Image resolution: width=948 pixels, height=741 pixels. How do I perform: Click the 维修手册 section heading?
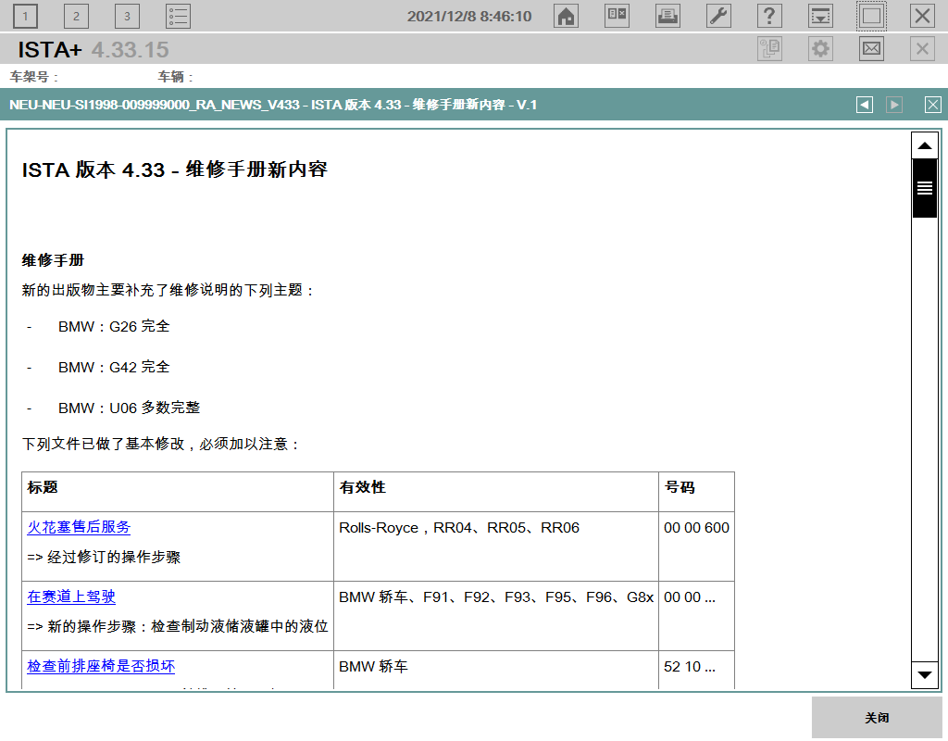[53, 260]
